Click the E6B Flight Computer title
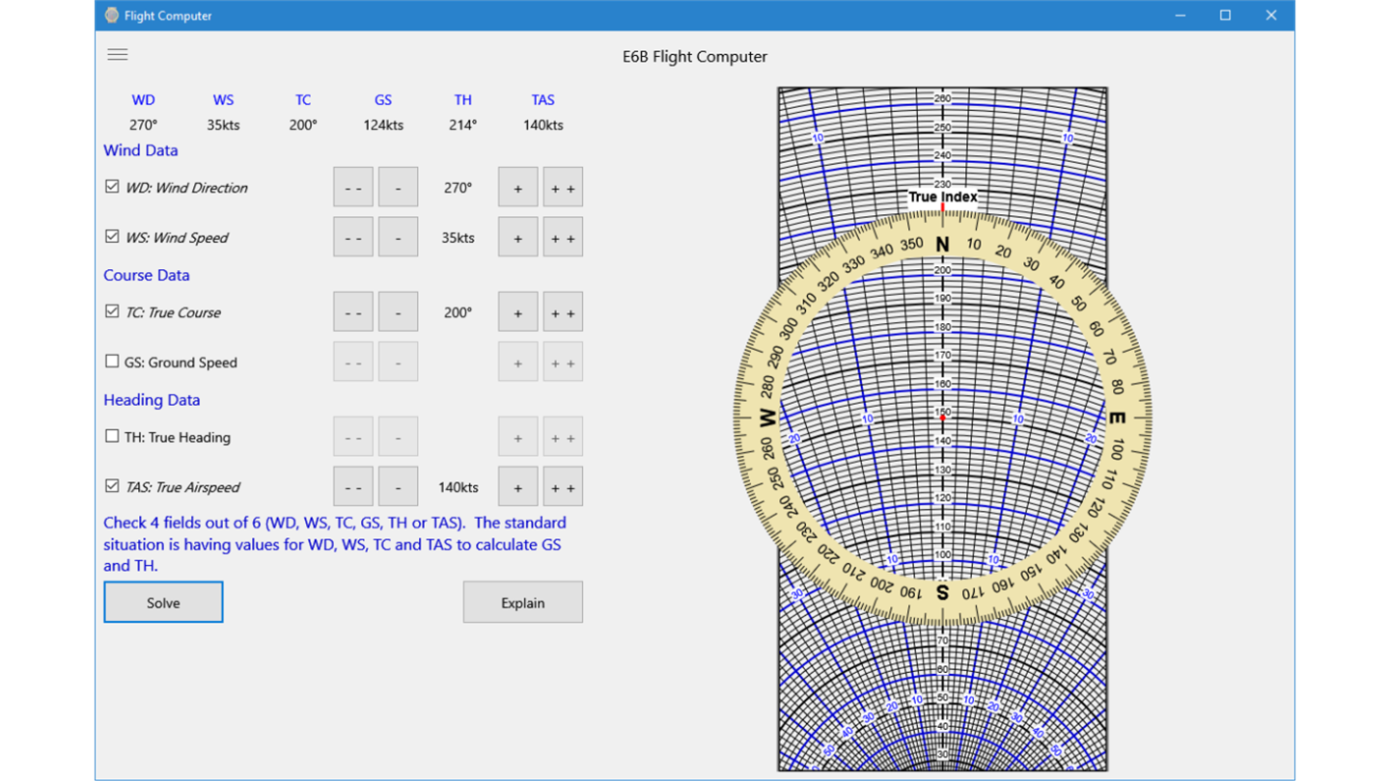This screenshot has width=1390, height=781. pos(695,57)
